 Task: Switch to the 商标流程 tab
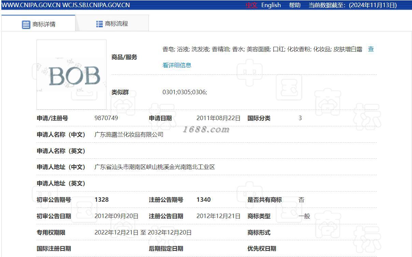(112, 23)
